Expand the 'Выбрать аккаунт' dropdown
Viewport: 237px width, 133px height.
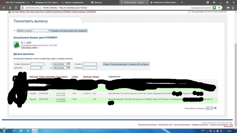33,30
